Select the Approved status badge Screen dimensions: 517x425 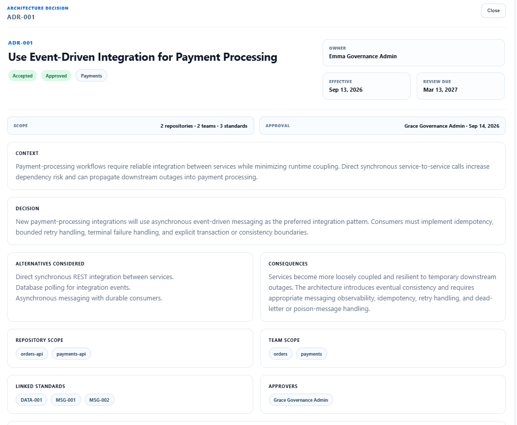pos(56,76)
